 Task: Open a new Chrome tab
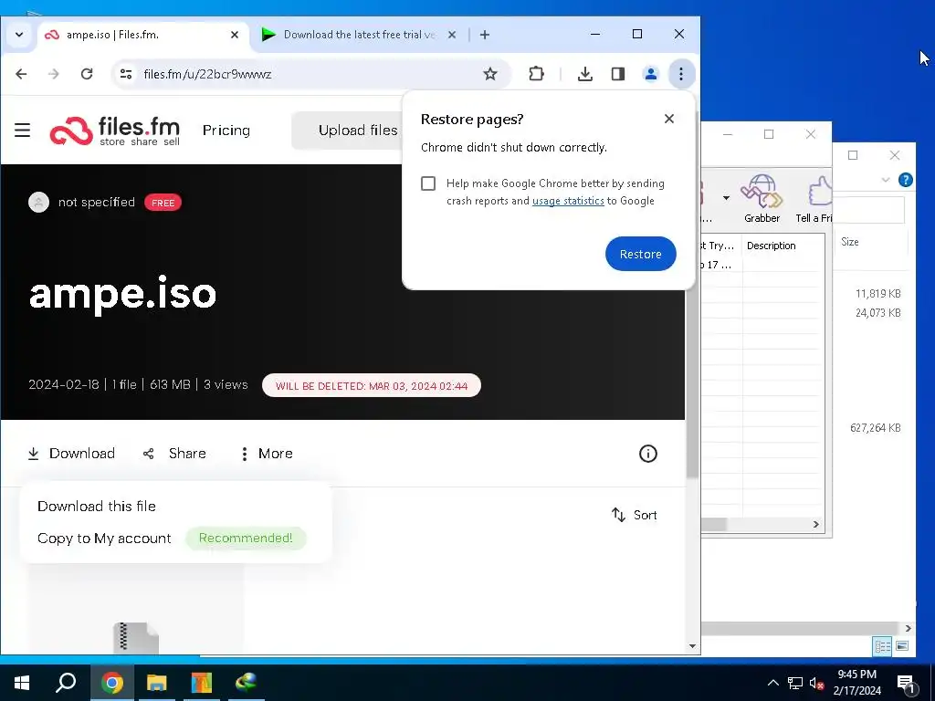tap(485, 35)
